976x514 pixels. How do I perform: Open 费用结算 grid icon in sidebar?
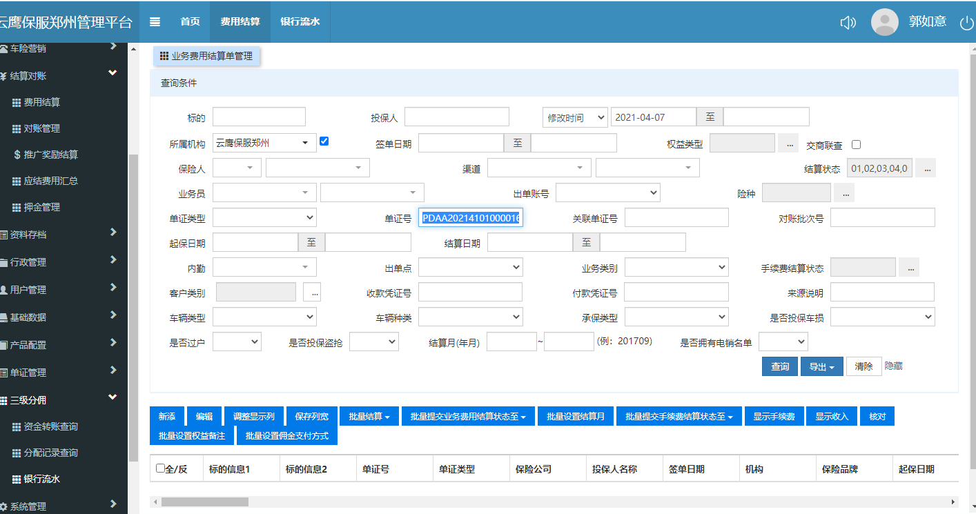pos(17,102)
